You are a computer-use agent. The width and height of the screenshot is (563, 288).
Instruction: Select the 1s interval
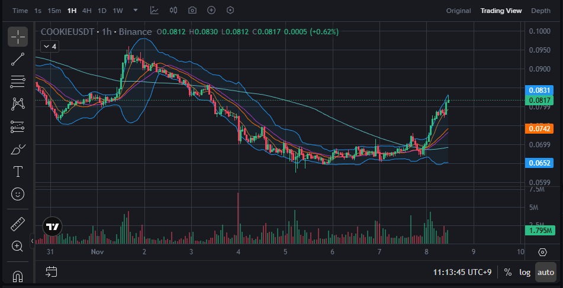tap(38, 11)
